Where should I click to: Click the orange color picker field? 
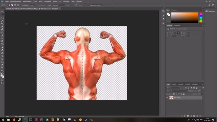tap(184, 17)
